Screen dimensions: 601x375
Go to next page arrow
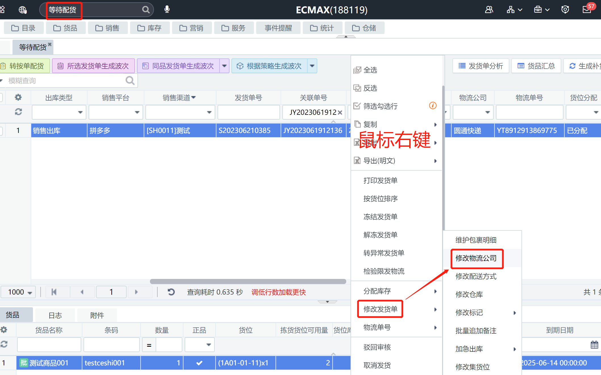[x=136, y=292]
